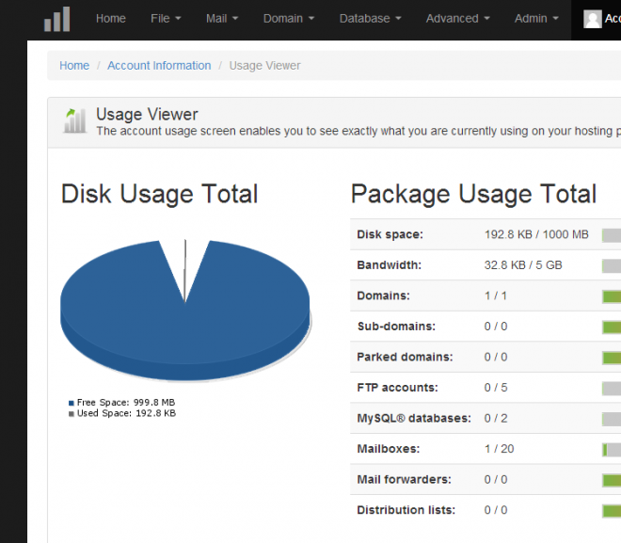Screen dimensions: 621x543
Task: Select the FTP accounts row
Action: point(486,388)
